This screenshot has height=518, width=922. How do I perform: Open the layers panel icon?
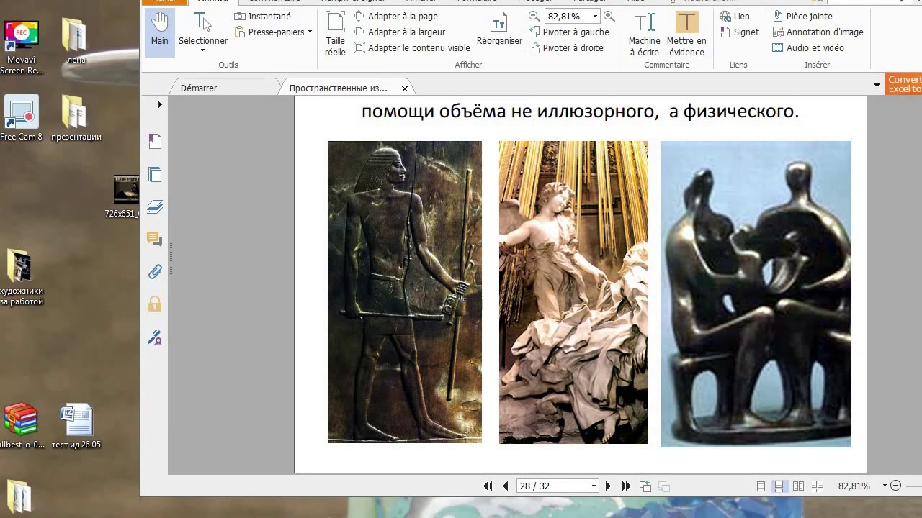[x=155, y=207]
